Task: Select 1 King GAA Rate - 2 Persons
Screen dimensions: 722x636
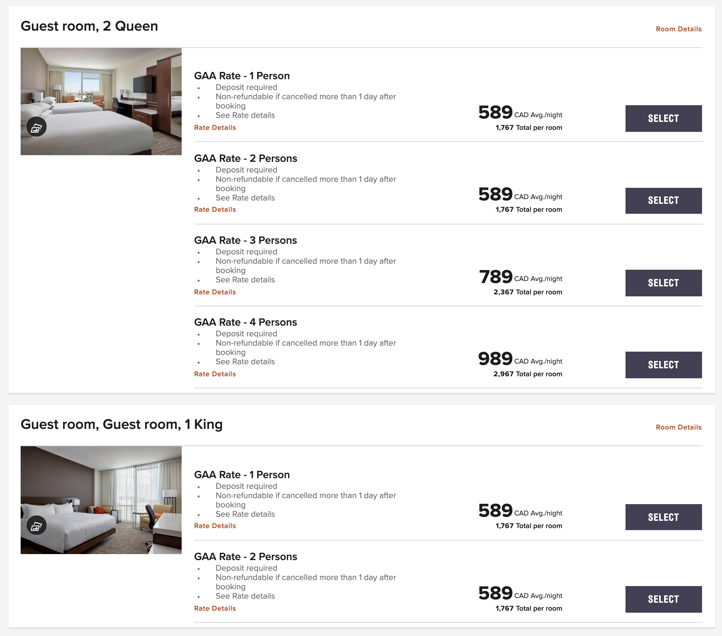Action: 663,599
